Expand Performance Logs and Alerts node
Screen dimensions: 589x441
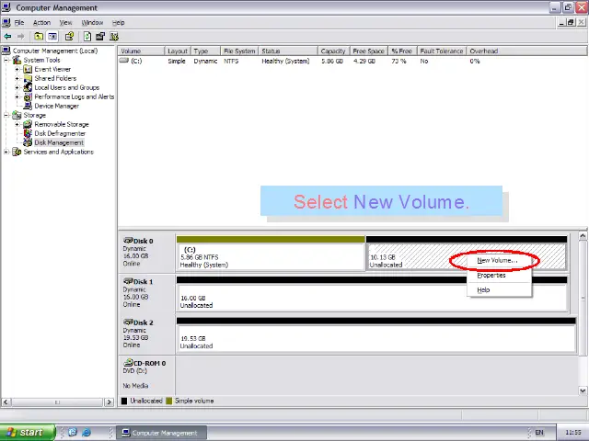(17, 96)
